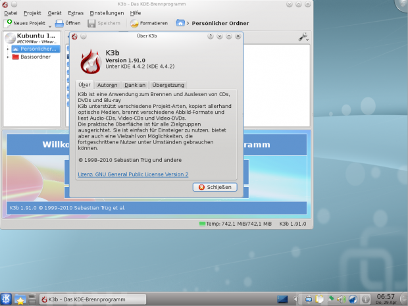Activate K3b taskbar entry

tap(93, 299)
